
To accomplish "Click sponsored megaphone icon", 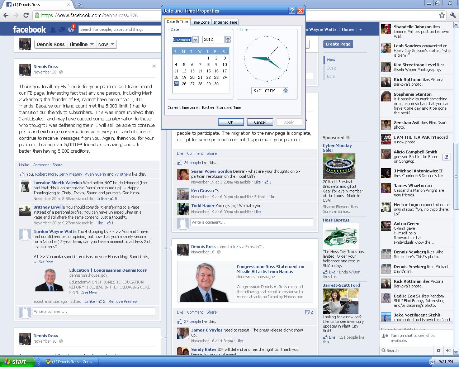I will click(x=348, y=137).
